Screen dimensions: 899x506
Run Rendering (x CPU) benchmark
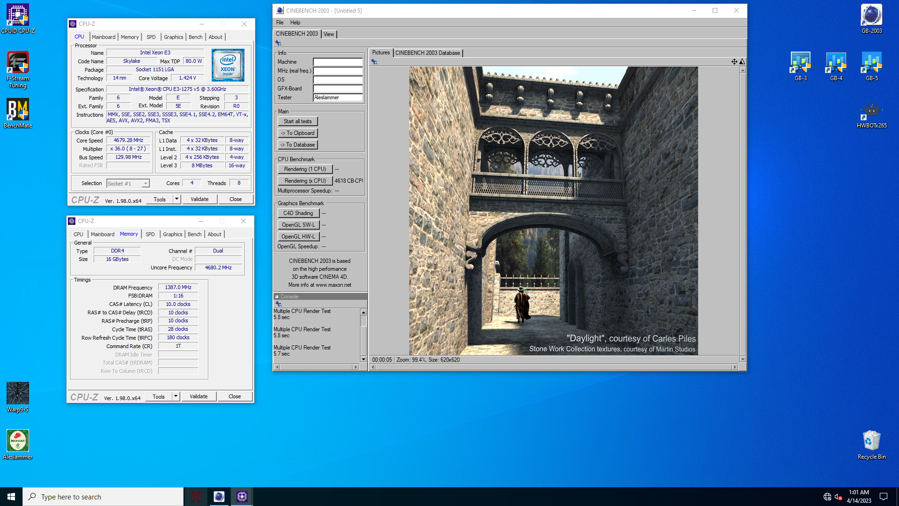(x=305, y=181)
